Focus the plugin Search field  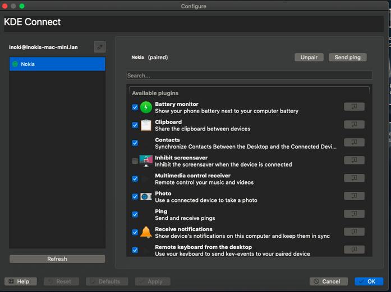click(249, 76)
